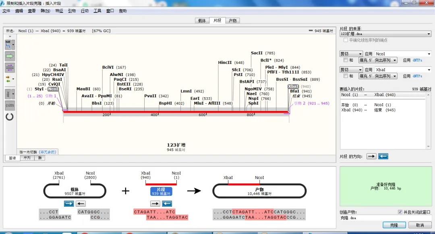Open the 片段的来源 123扩增.dna dropdown
The width and height of the screenshot is (435, 234).
pos(385,34)
